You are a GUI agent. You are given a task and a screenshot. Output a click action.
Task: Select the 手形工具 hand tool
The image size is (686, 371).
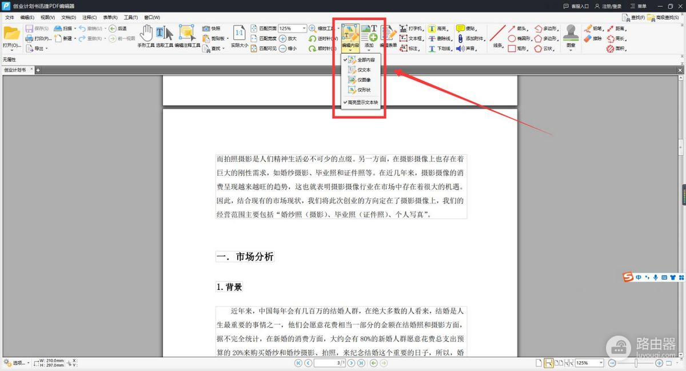pyautogui.click(x=147, y=35)
